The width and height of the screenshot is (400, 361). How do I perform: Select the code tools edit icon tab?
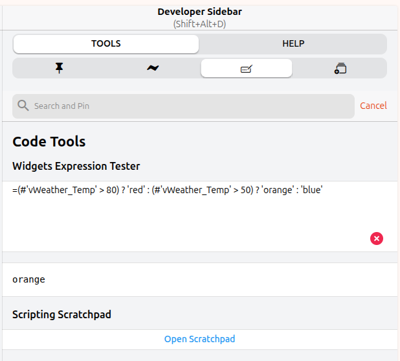pyautogui.click(x=246, y=68)
